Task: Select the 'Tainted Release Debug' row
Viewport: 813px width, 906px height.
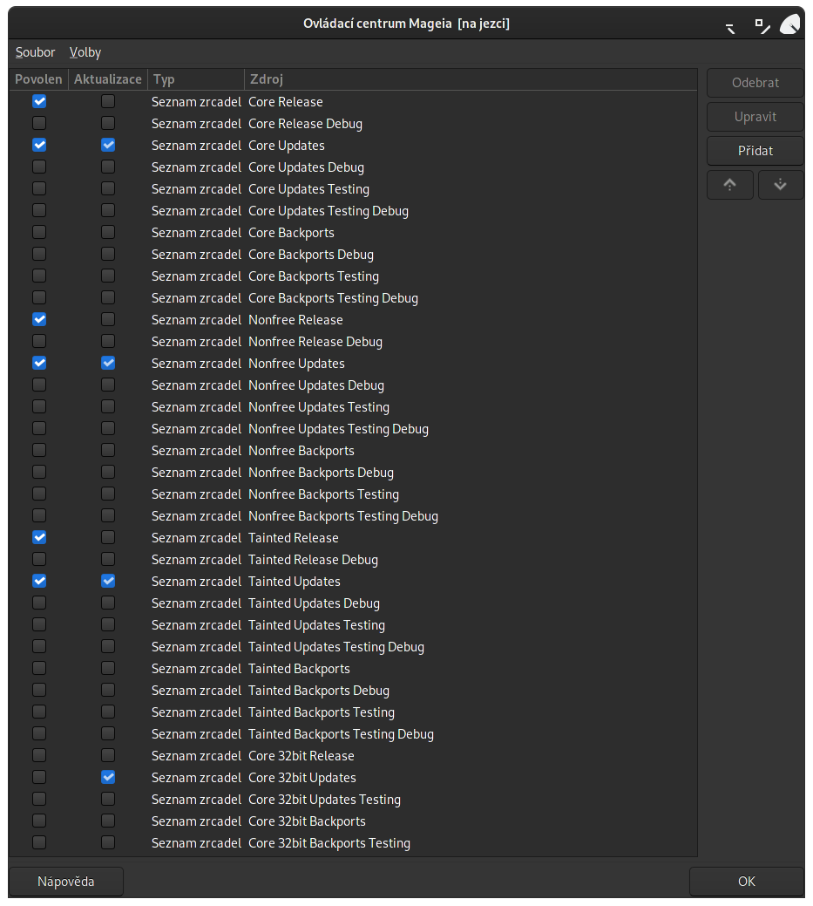Action: pyautogui.click(x=354, y=559)
